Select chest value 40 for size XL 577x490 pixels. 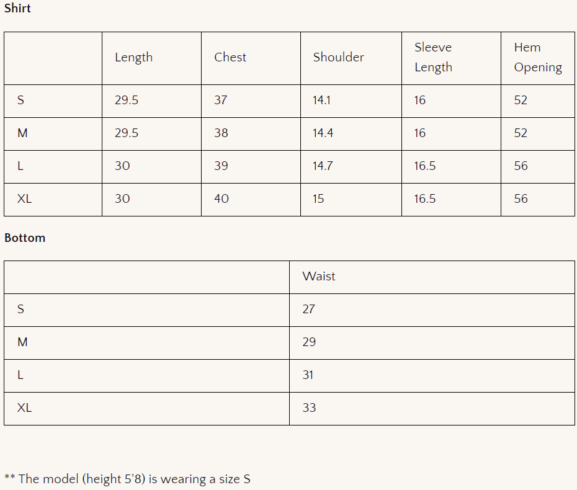tap(221, 198)
